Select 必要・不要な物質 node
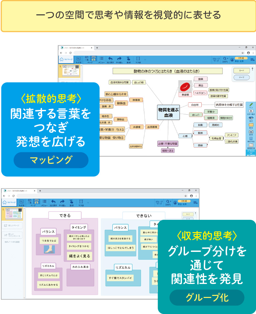The height and width of the screenshot is (314, 256). [168, 144]
